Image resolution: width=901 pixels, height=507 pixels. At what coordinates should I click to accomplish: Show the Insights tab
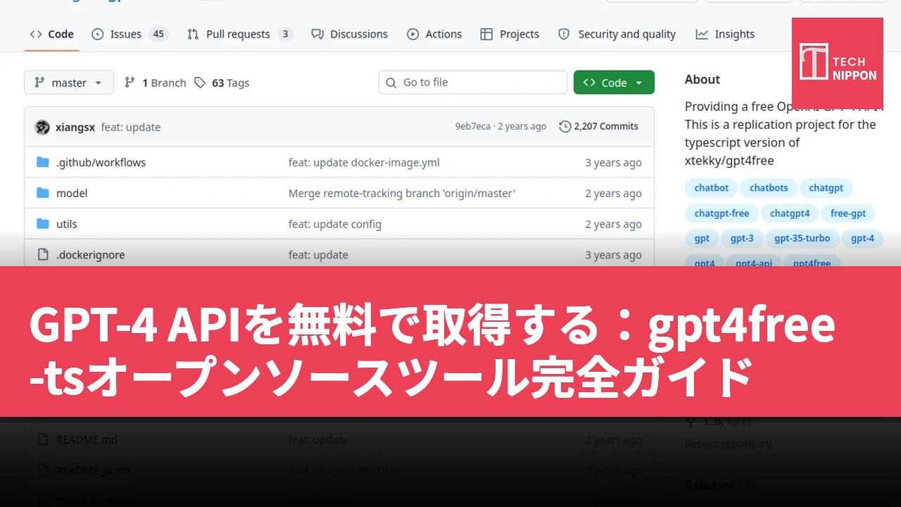tap(725, 34)
